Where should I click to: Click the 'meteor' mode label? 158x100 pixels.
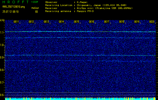35,8
